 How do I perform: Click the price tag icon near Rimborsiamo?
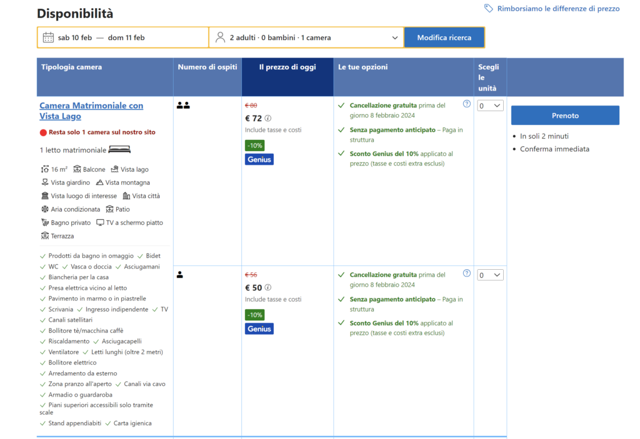click(x=489, y=9)
